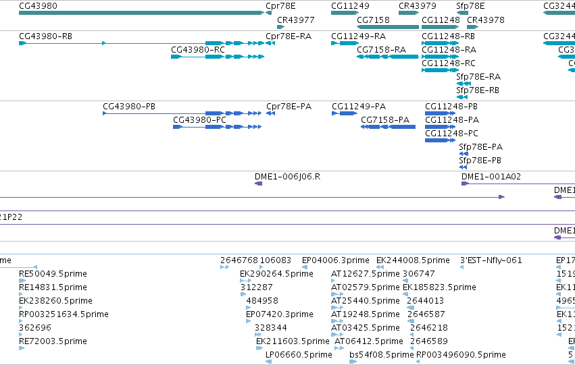This screenshot has height=365, width=575.
Task: Select EST AT02579.5prime label
Action: click(366, 287)
